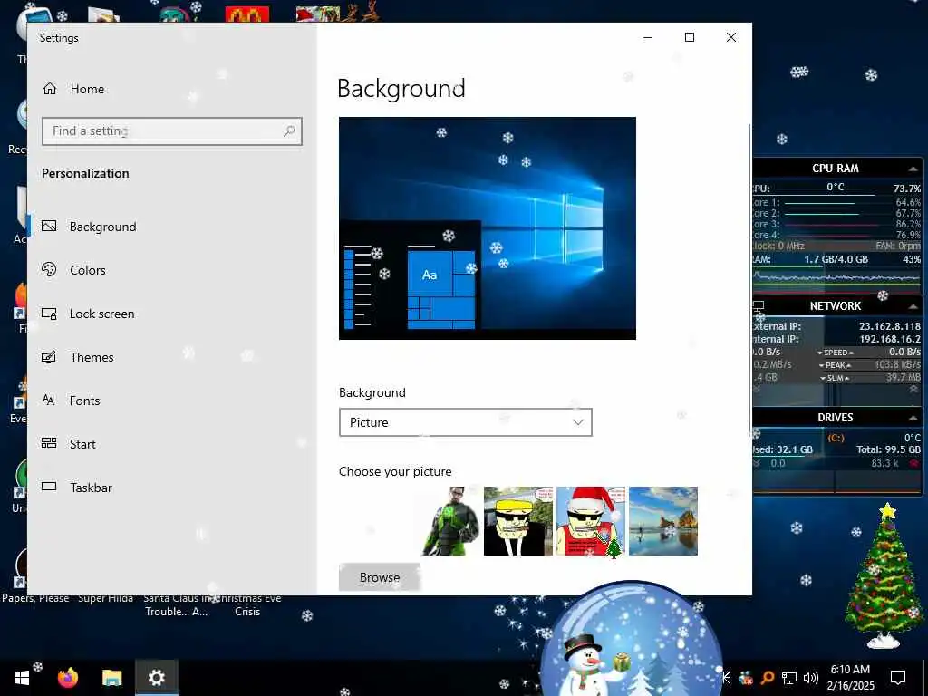Screen dimensions: 928x696
Task: Open the Background personalization page
Action: tap(90, 227)
